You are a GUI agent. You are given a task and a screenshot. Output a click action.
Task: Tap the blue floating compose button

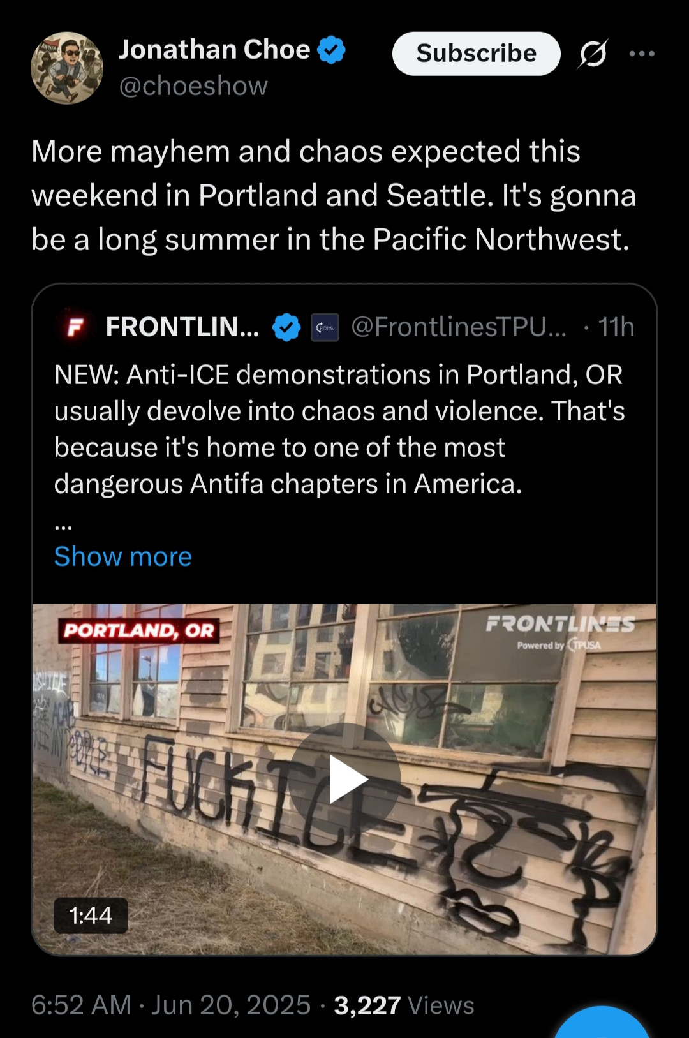(x=602, y=1023)
